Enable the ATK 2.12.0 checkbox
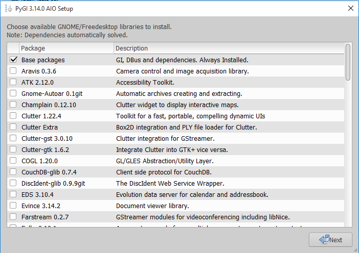This screenshot has height=253, width=359. (13, 82)
